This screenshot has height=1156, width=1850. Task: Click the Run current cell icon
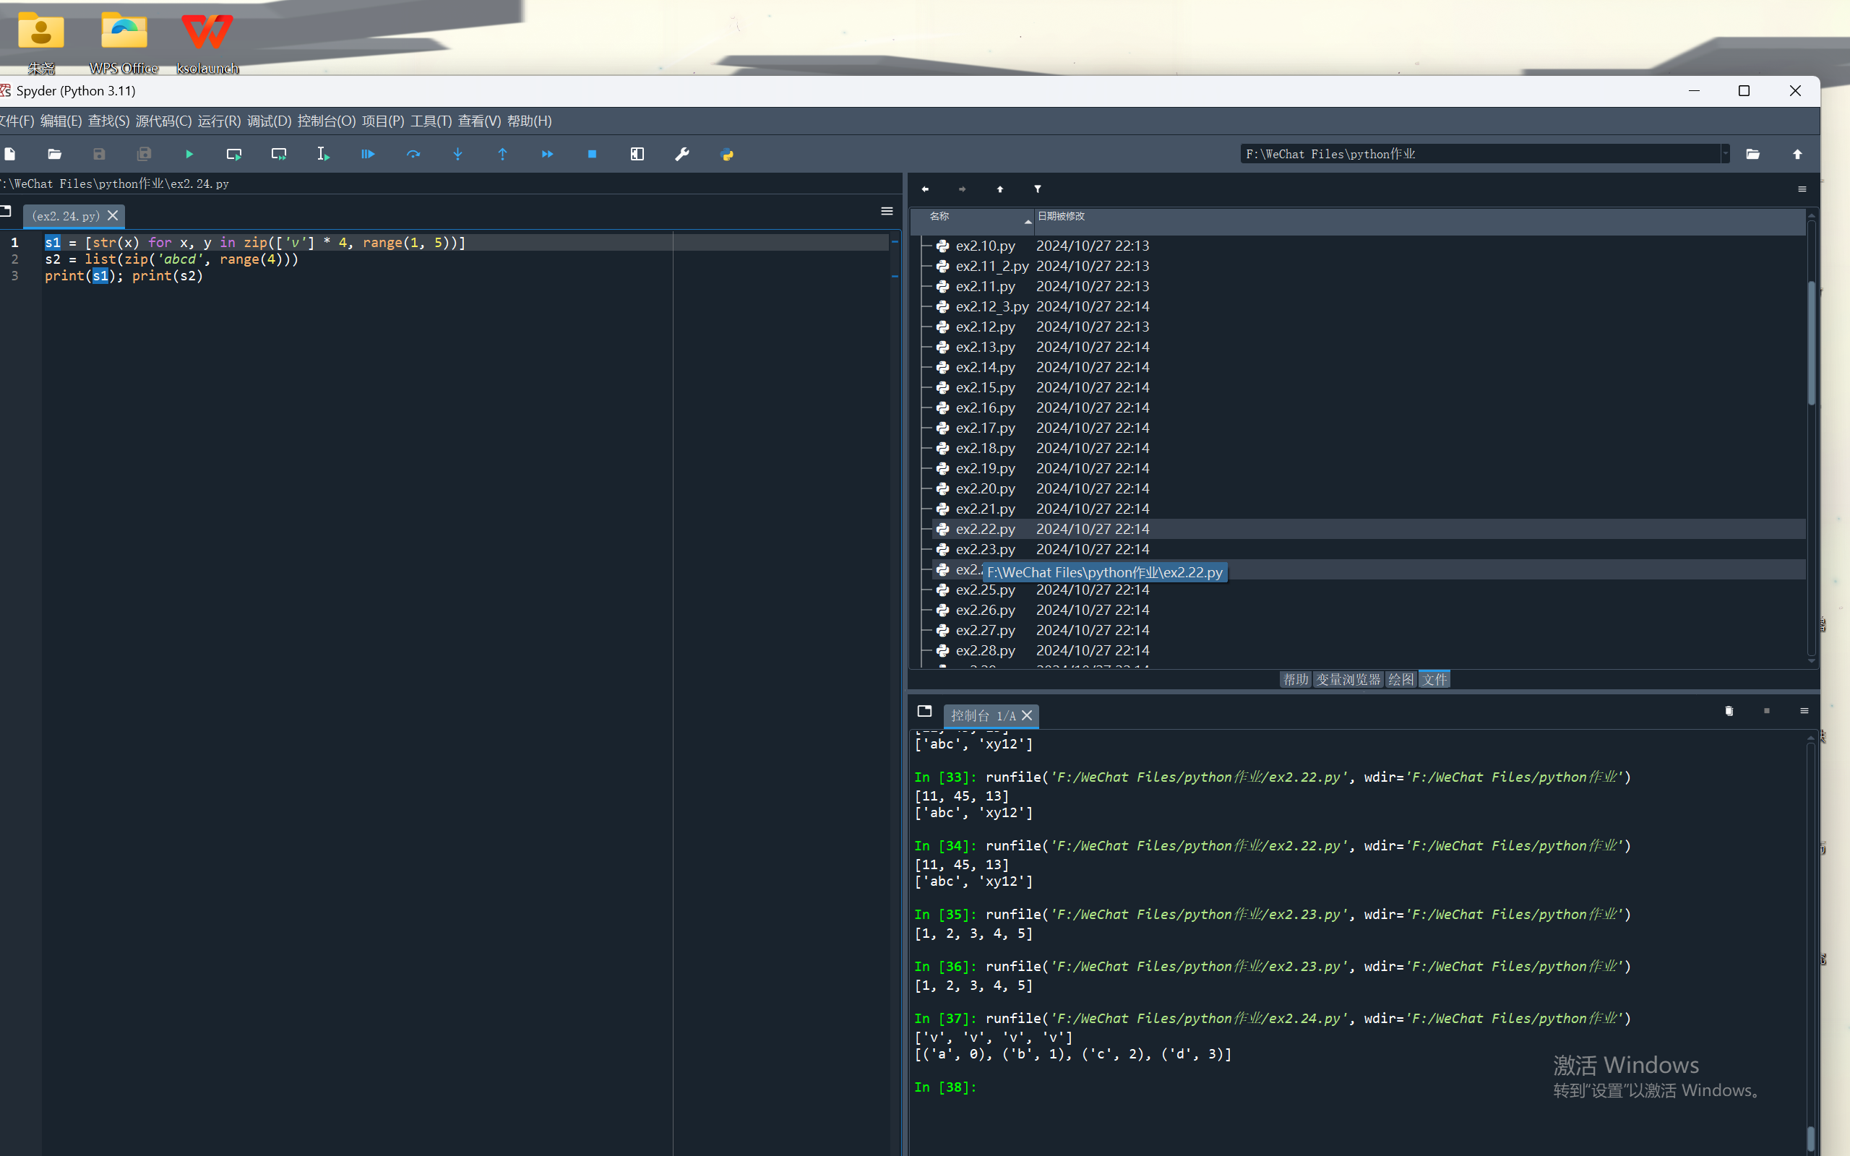coord(234,155)
